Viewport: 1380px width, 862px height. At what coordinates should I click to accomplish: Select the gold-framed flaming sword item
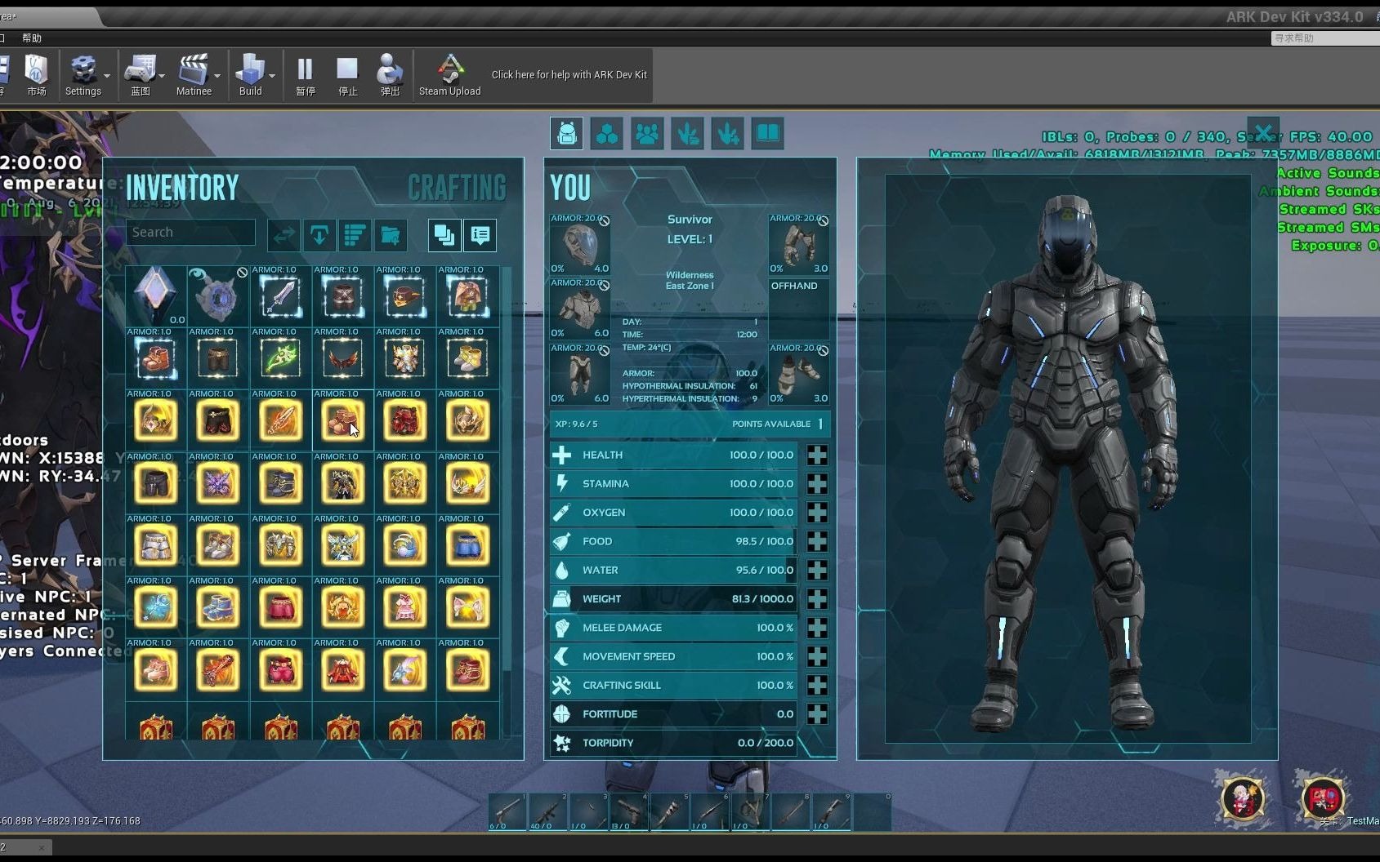[x=280, y=420]
